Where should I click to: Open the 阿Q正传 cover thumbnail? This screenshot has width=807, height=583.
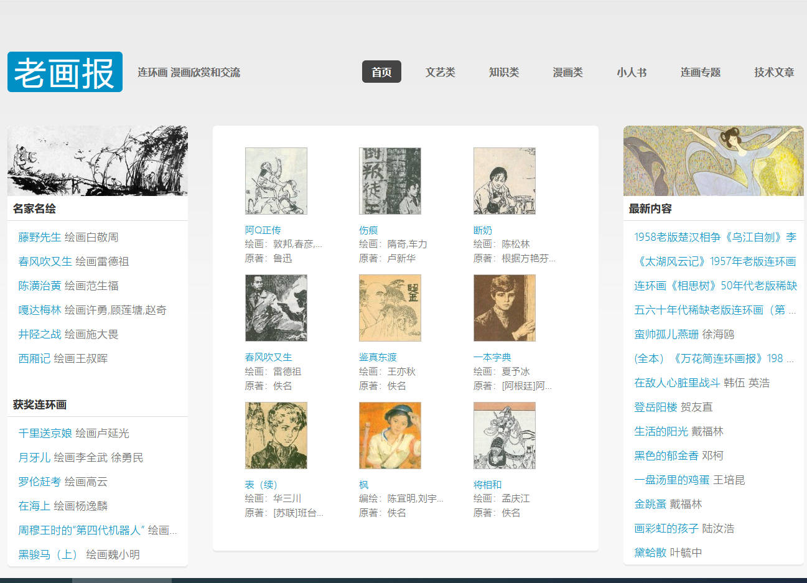(276, 181)
